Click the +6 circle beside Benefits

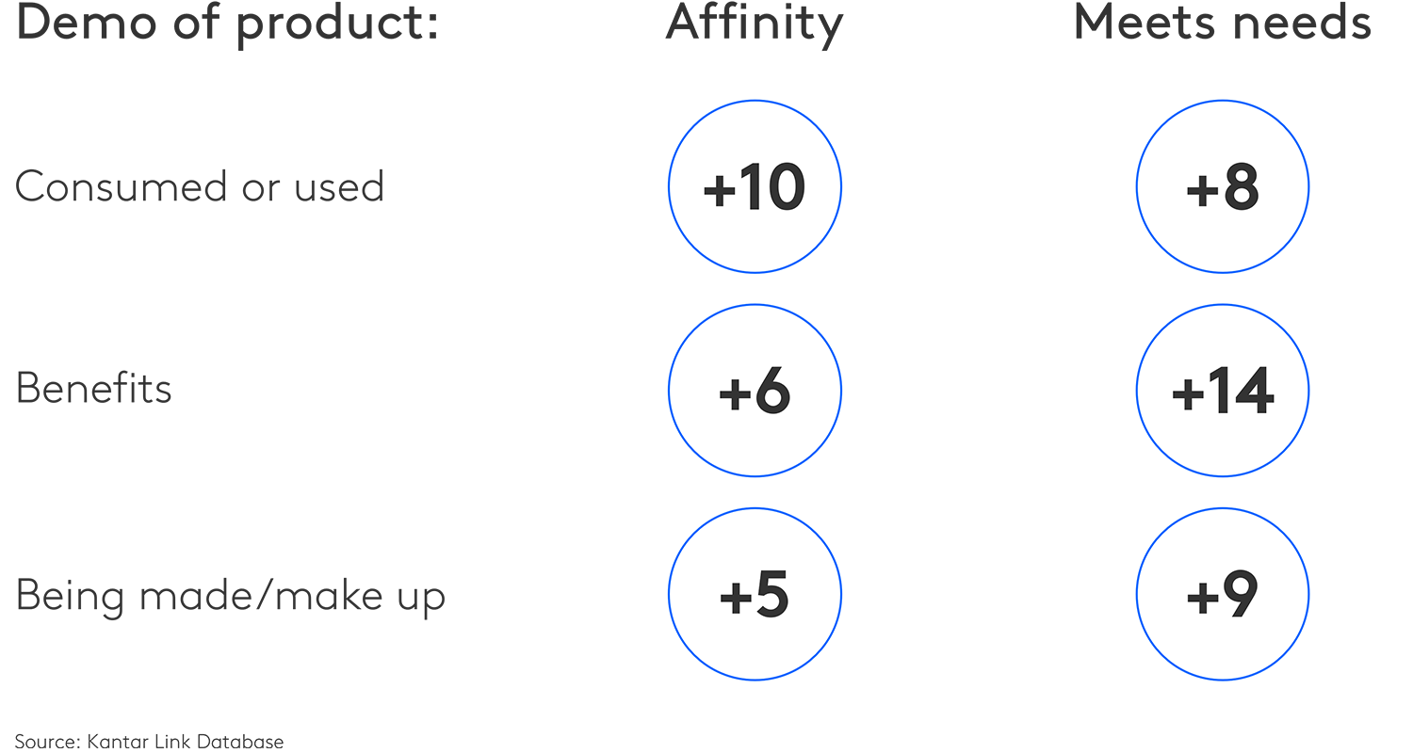(x=755, y=391)
